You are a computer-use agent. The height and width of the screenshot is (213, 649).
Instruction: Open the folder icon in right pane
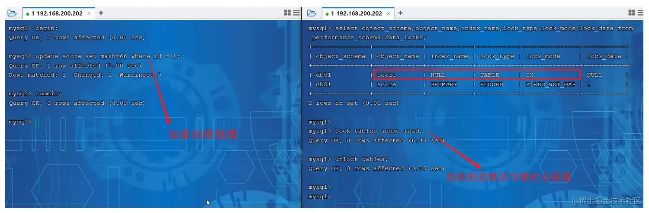(312, 13)
